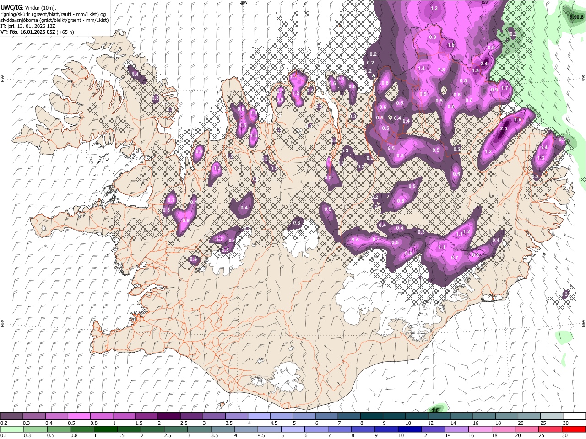Select the lower legend swatch labeled 2
This screenshot has height=439, width=586.
tap(152, 429)
